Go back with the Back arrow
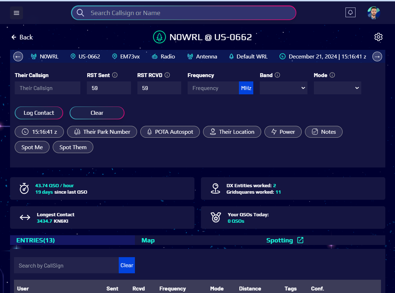 click(x=22, y=37)
